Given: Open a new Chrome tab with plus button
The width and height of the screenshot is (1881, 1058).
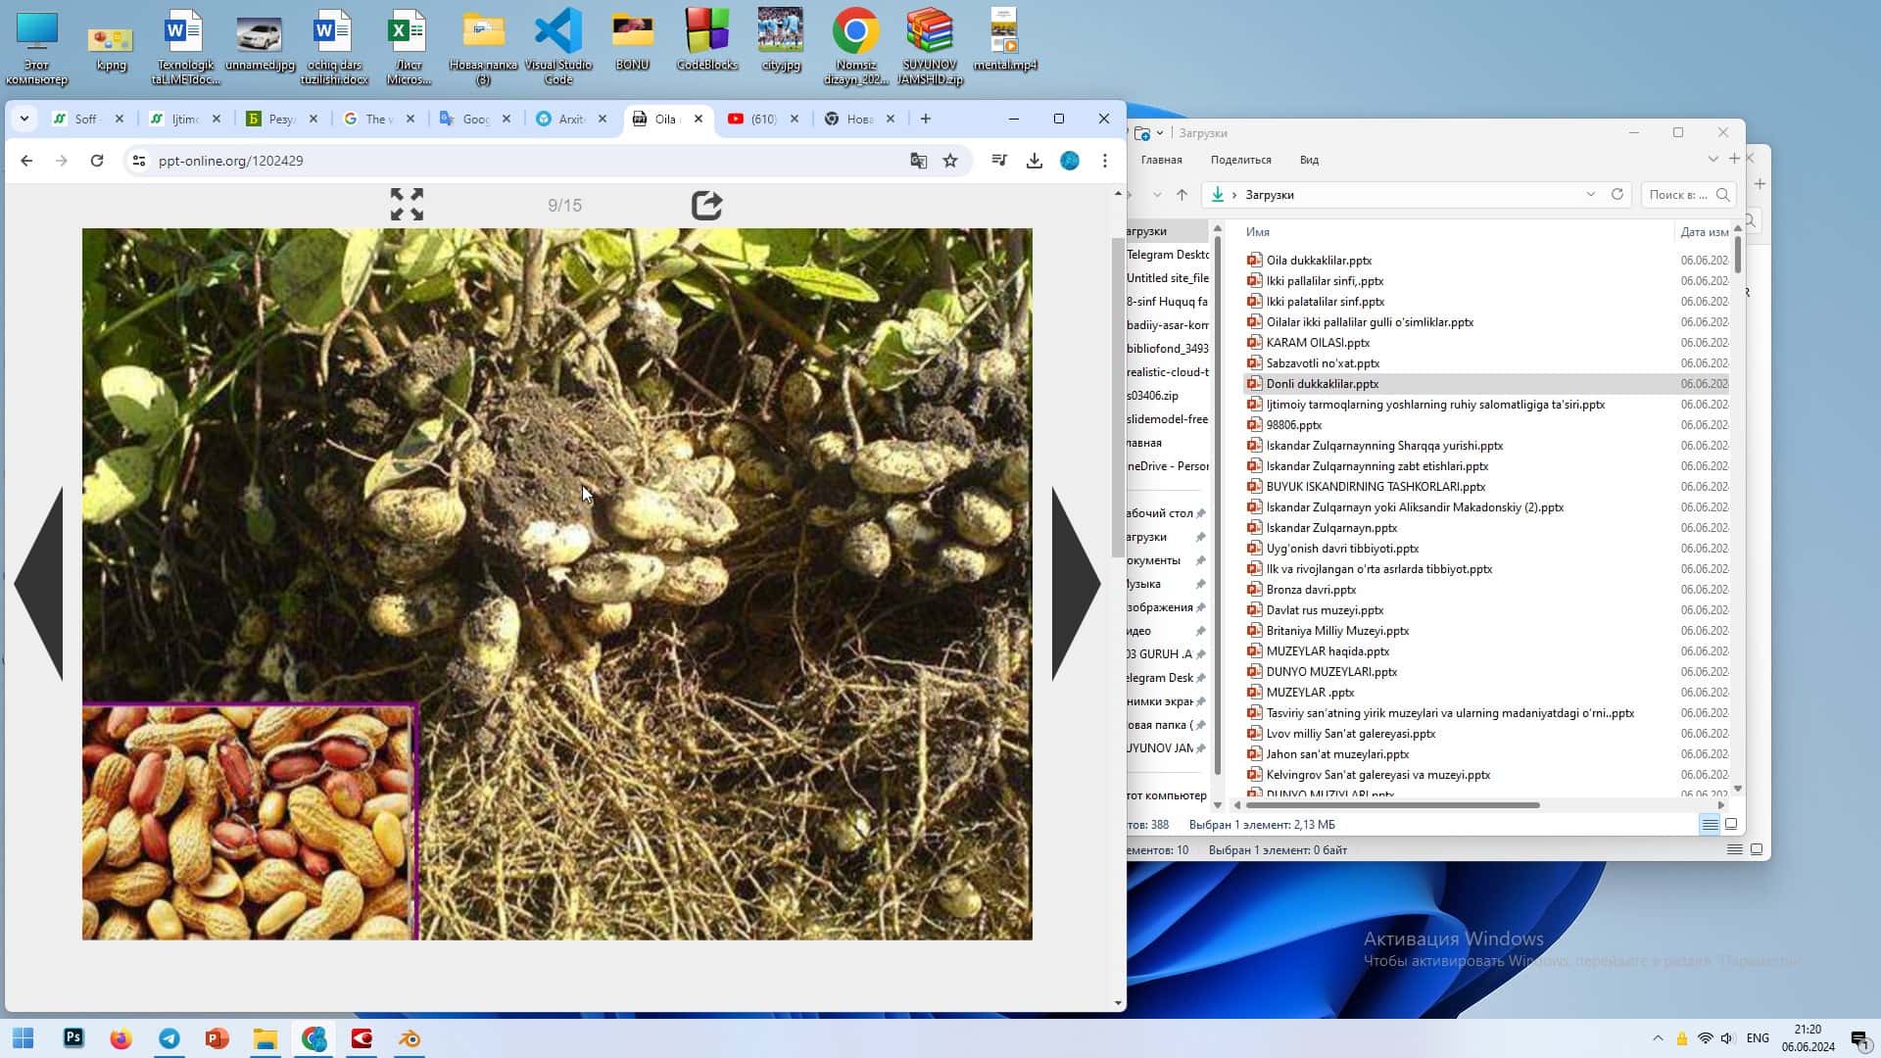Looking at the screenshot, I should click(x=925, y=119).
